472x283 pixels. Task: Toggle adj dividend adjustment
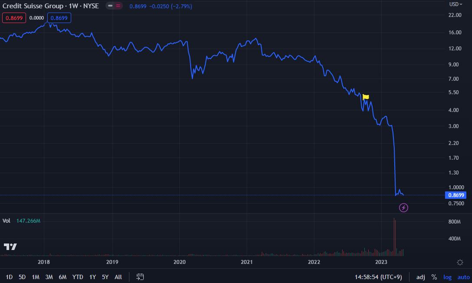click(x=420, y=277)
